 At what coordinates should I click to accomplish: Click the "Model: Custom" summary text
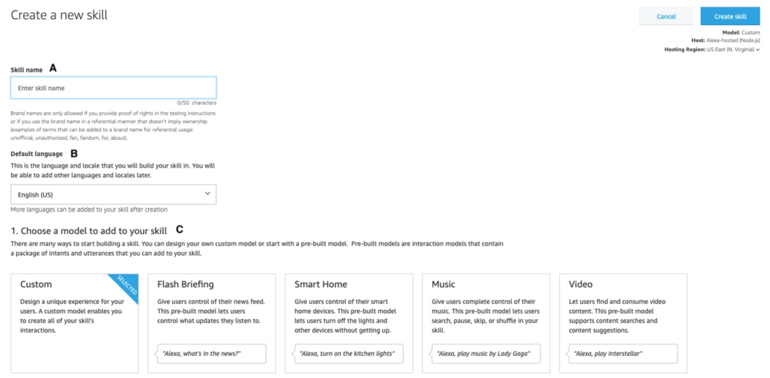741,32
